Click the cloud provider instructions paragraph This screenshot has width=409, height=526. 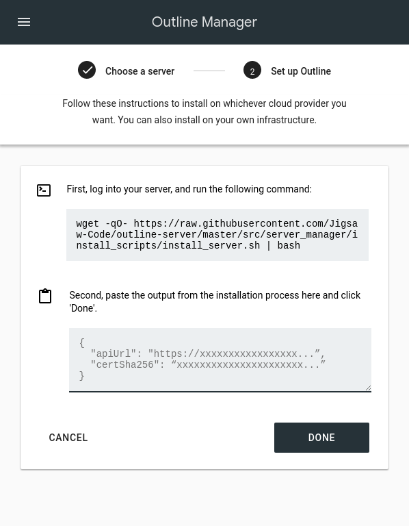(x=204, y=112)
